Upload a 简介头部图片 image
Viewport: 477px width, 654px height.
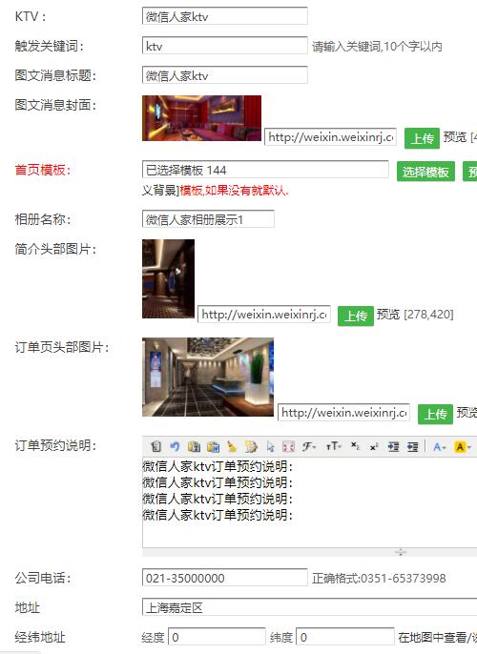point(356,316)
